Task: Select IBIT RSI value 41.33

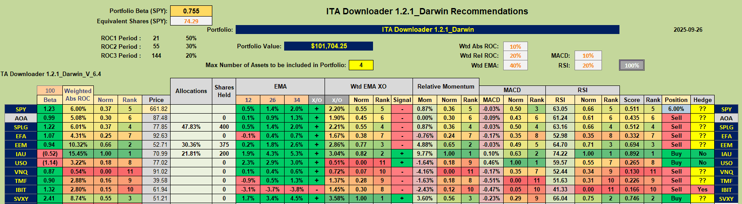Action: click(x=560, y=189)
